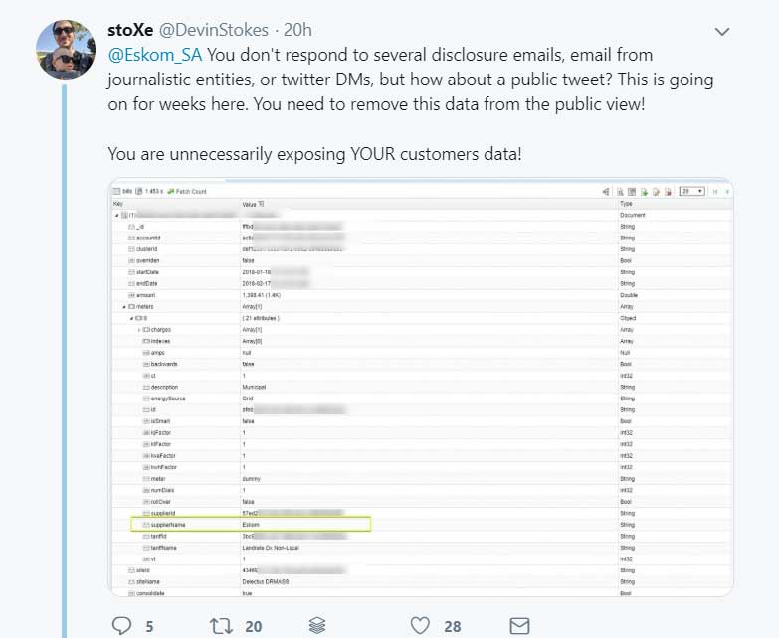Click the Type column header
The height and width of the screenshot is (638, 779).
pyautogui.click(x=627, y=204)
